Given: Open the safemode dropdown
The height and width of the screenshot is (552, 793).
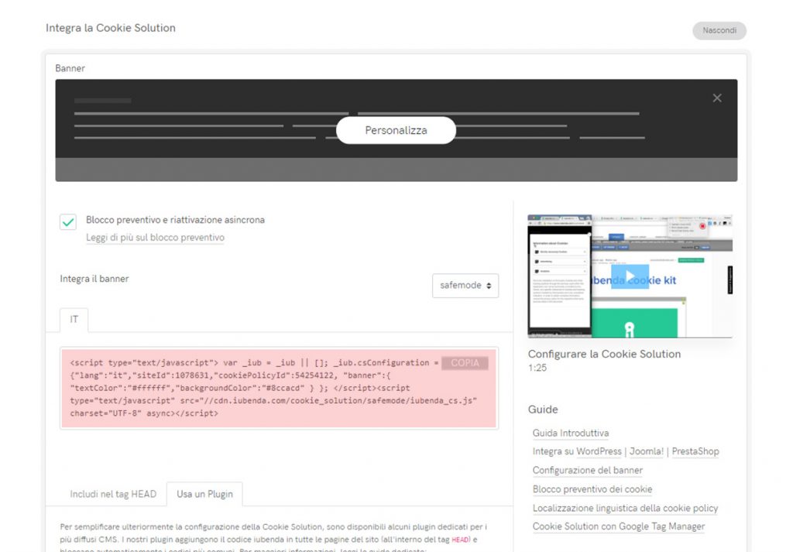Looking at the screenshot, I should click(x=465, y=286).
